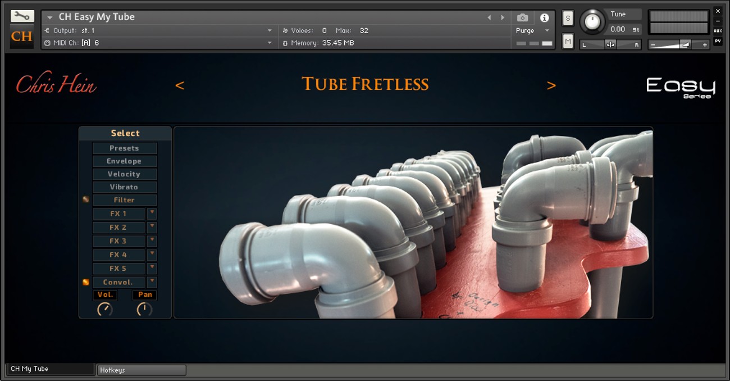Open the Presets page
This screenshot has height=381, width=730.
[125, 148]
